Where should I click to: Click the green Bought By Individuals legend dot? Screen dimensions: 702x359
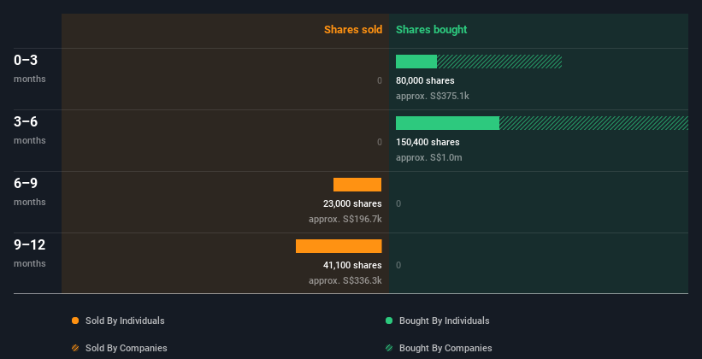click(389, 321)
